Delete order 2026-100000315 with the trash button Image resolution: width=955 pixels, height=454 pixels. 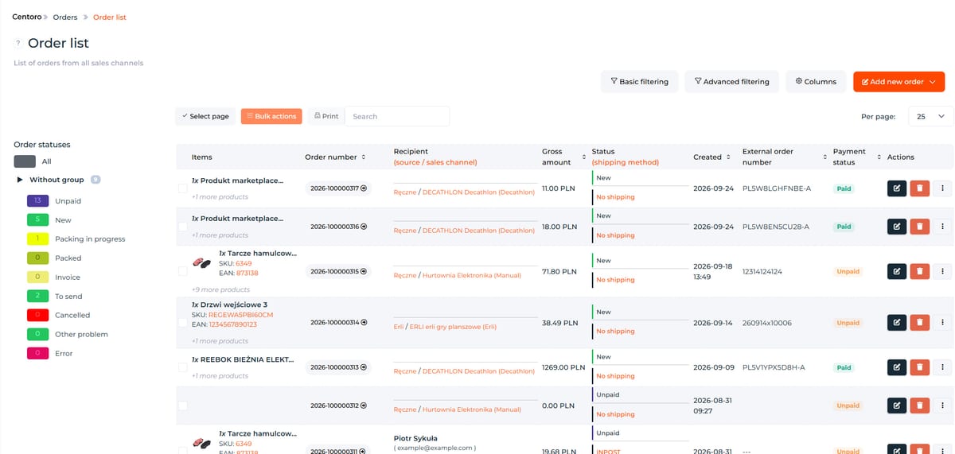click(x=919, y=271)
